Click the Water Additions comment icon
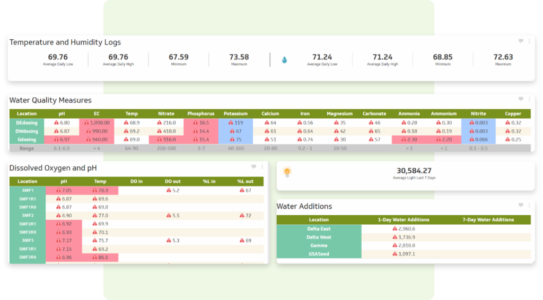Image resolution: width=543 pixels, height=300 pixels. pyautogui.click(x=521, y=205)
